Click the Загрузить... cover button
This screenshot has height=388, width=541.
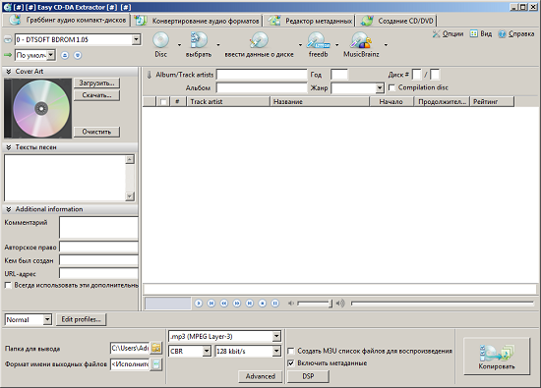click(96, 83)
